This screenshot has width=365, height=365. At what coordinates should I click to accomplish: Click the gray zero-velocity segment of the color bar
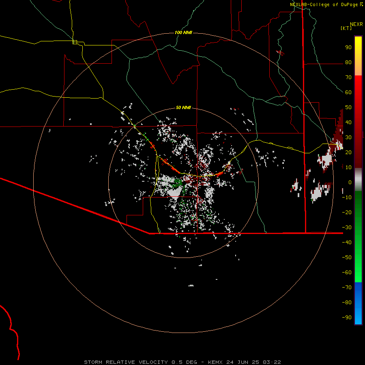tap(358, 180)
